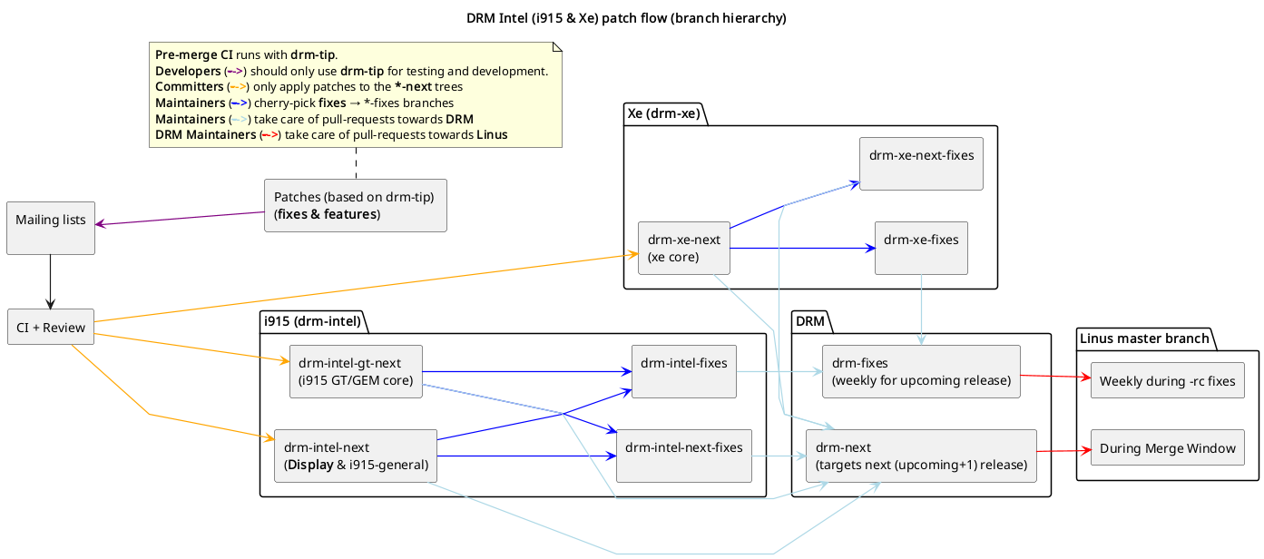Select the drm-xe-fixes node

coord(921,248)
